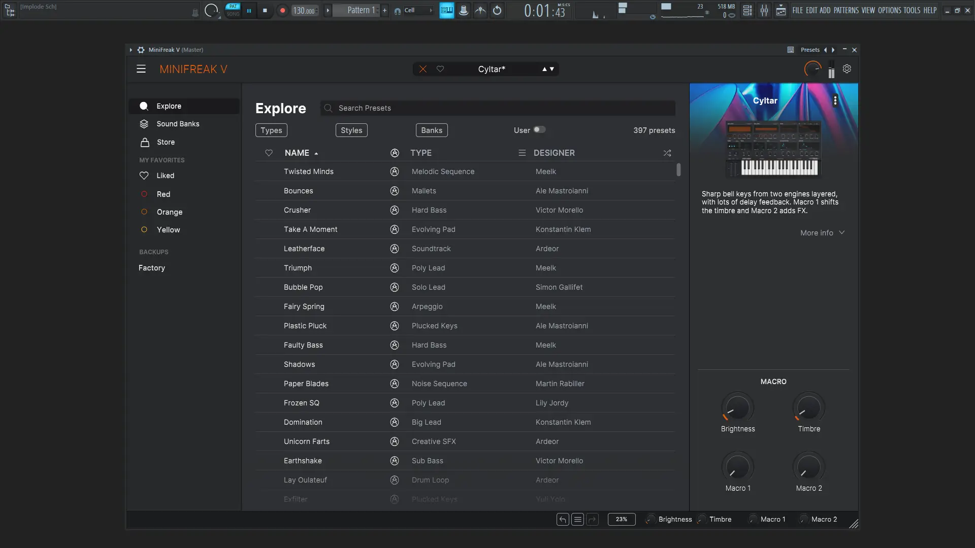The width and height of the screenshot is (975, 548).
Task: Click the undo arrow in bottom bar
Action: 563,519
